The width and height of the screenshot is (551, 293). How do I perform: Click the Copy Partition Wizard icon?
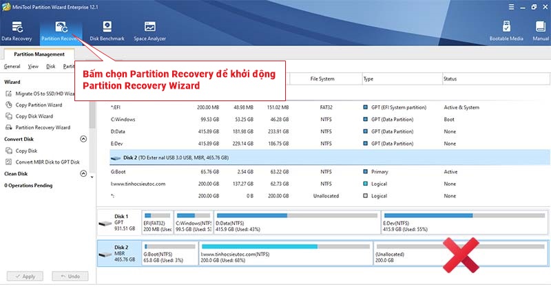coord(9,105)
